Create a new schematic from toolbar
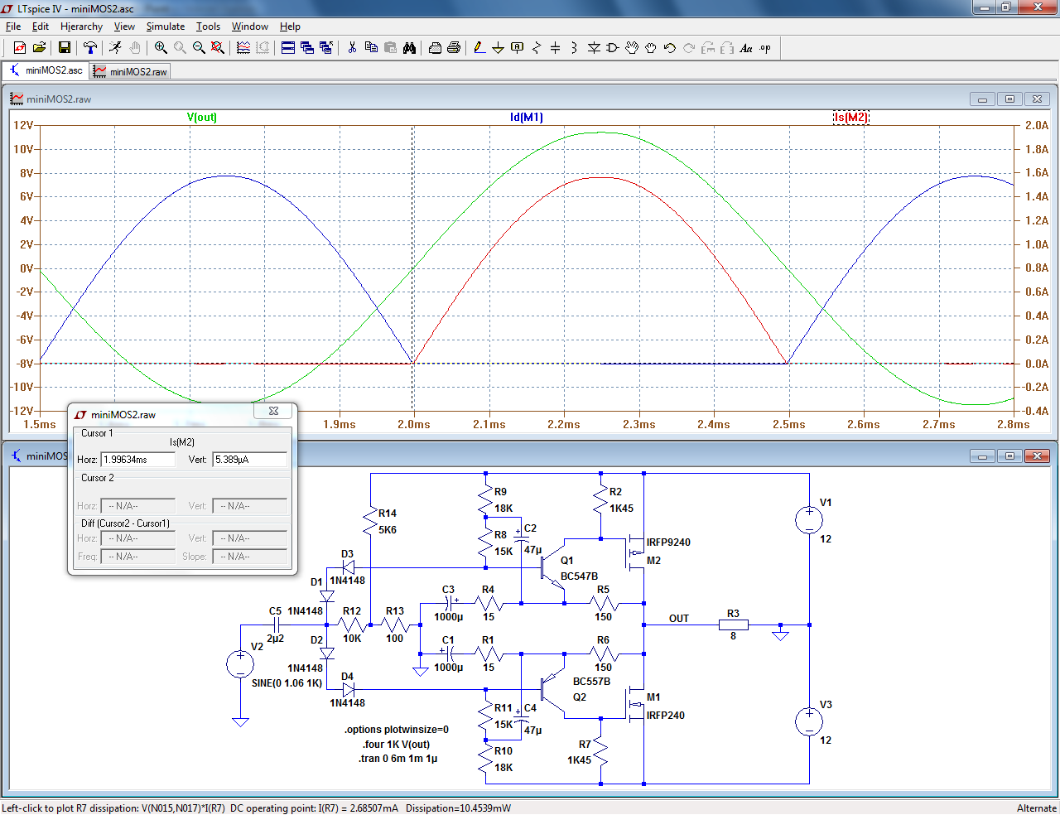The height and width of the screenshot is (815, 1060). [20, 48]
